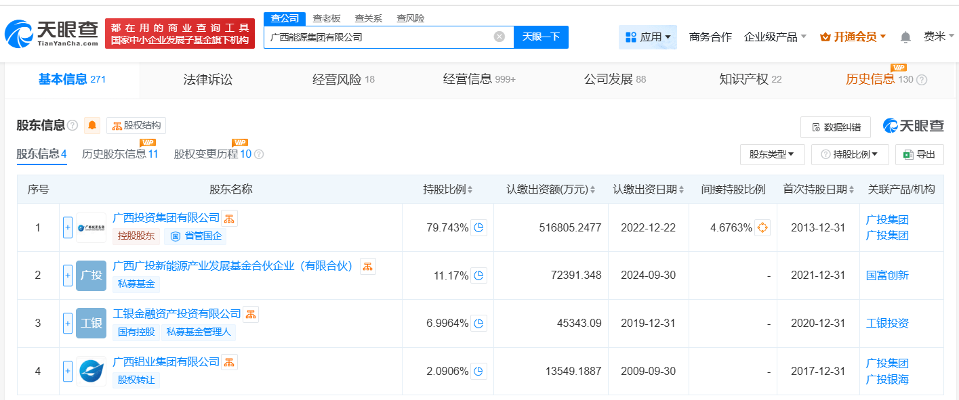Viewport: 959px width, 400px height.
Task: Click the orange alert bell next to 股东信息
Action: click(92, 125)
